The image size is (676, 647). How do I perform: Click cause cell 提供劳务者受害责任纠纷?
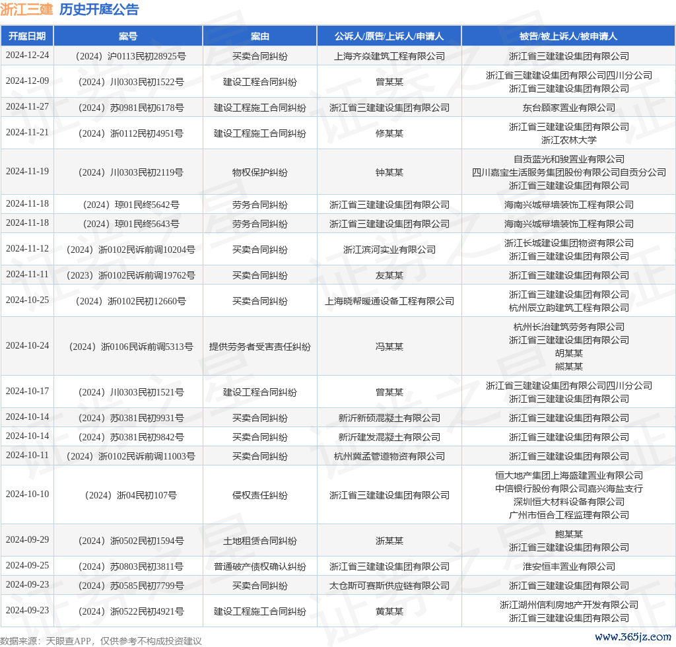pyautogui.click(x=260, y=347)
